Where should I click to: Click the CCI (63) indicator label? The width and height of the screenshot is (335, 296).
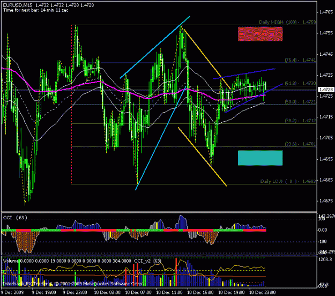pos(15,218)
